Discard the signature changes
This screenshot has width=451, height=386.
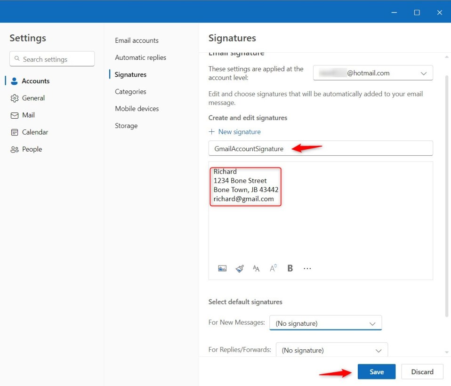click(x=422, y=371)
